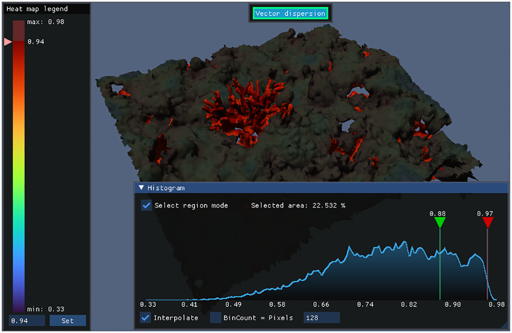The width and height of the screenshot is (512, 333).
Task: Select the green 0.88 histogram marker triangle
Action: pyautogui.click(x=440, y=222)
